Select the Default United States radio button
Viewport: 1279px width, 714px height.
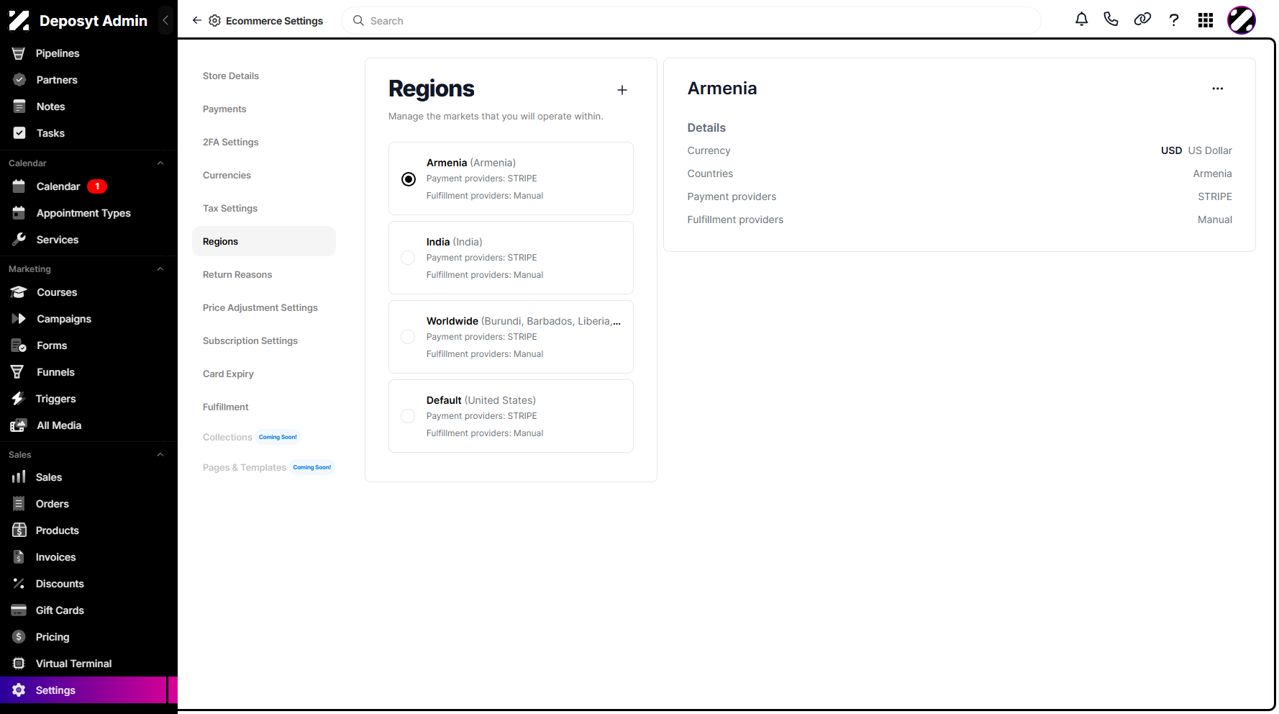pyautogui.click(x=408, y=416)
